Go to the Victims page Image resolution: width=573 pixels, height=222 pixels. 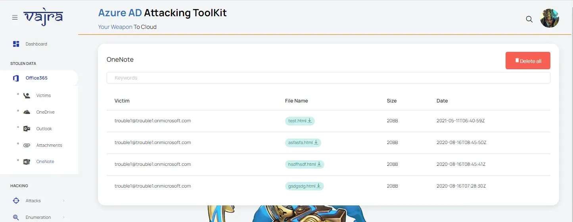coord(44,95)
